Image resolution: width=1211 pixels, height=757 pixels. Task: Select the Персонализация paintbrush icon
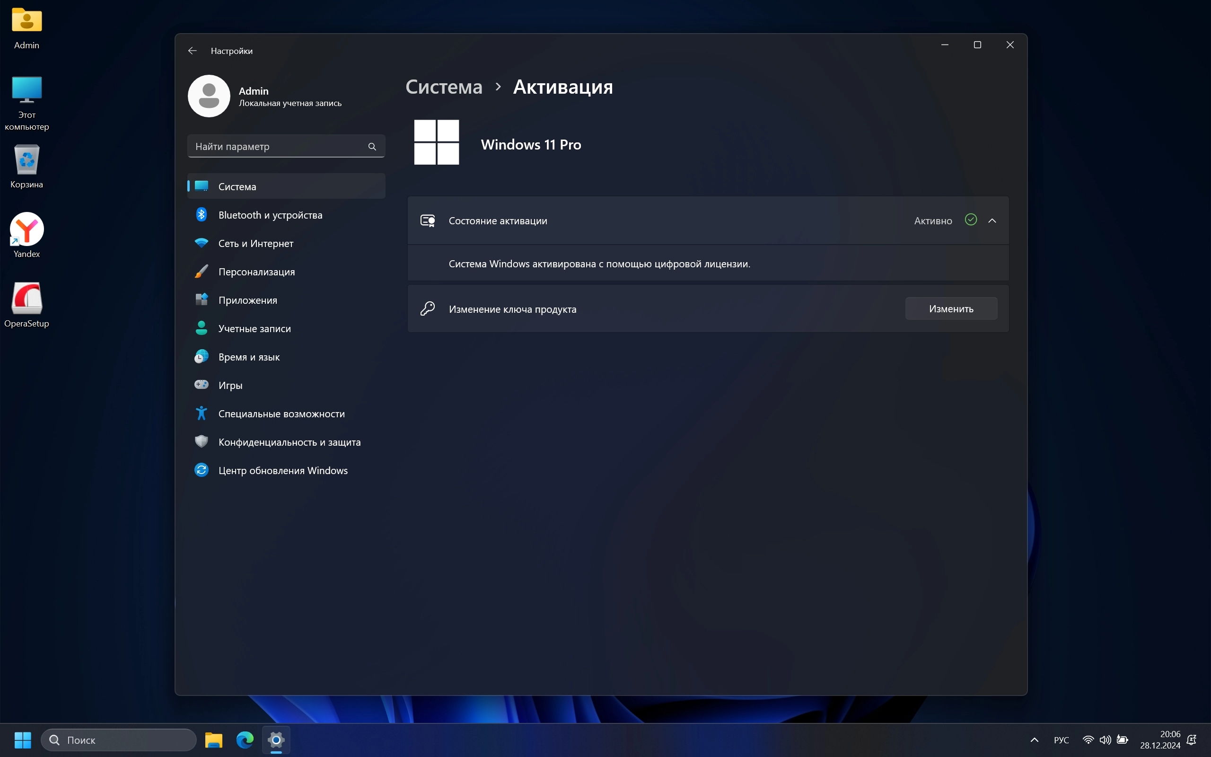pyautogui.click(x=201, y=272)
